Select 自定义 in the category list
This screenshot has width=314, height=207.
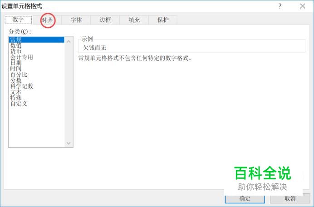point(37,104)
